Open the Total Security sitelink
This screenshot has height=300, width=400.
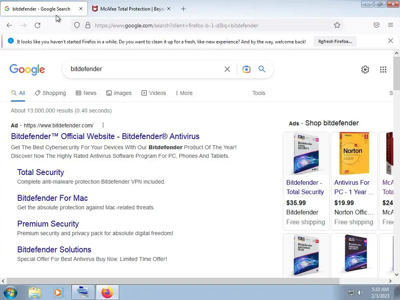coord(41,172)
